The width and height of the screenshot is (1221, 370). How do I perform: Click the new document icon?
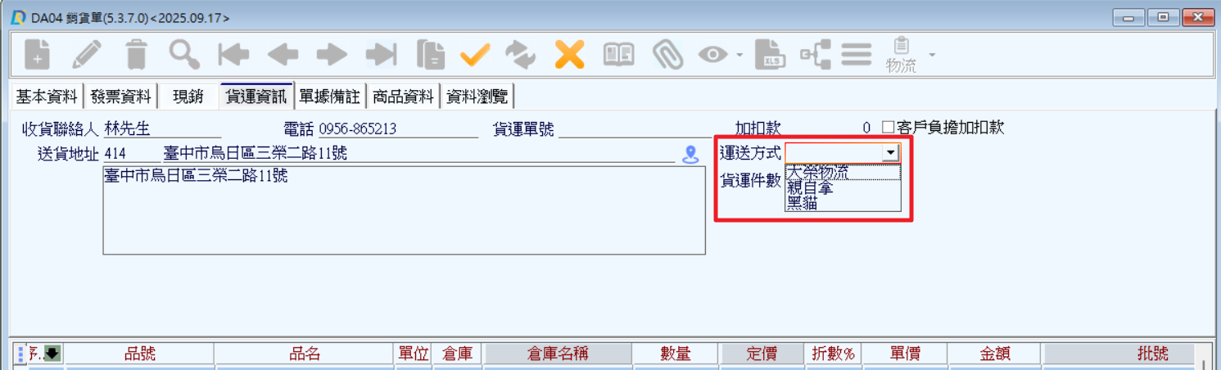(37, 55)
